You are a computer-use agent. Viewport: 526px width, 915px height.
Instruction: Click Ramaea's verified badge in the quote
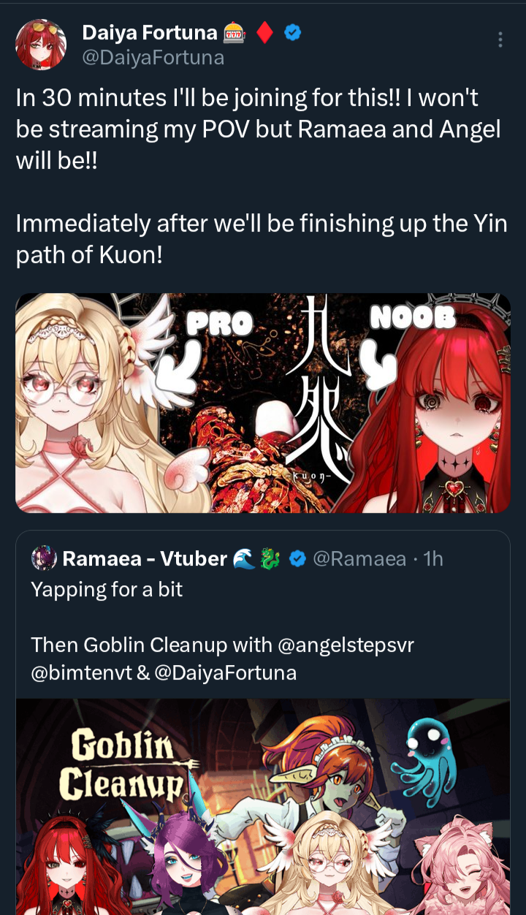(297, 559)
